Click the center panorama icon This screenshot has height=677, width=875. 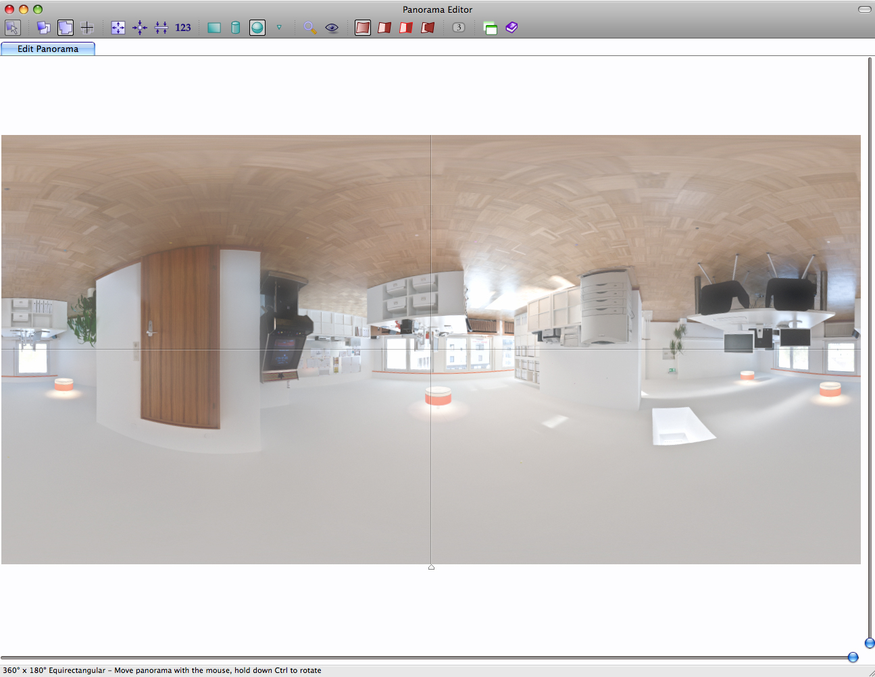(x=140, y=28)
